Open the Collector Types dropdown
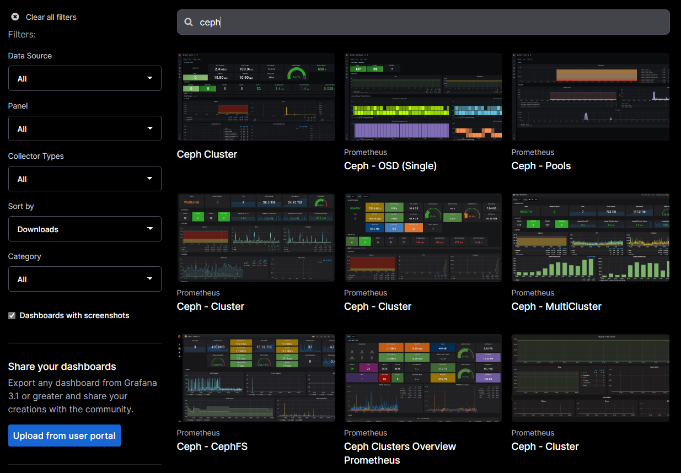This screenshot has width=681, height=473. tap(84, 179)
